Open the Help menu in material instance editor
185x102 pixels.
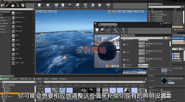[x=115, y=27]
